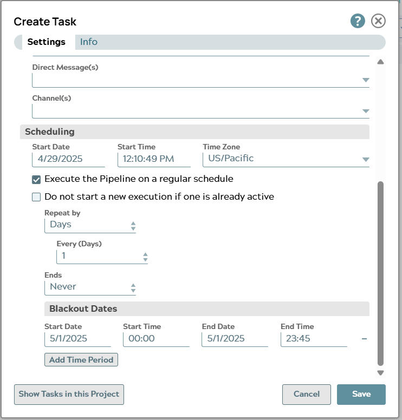Click the vertical scrollbar thumb
This screenshot has height=420, width=402.
tap(380, 273)
